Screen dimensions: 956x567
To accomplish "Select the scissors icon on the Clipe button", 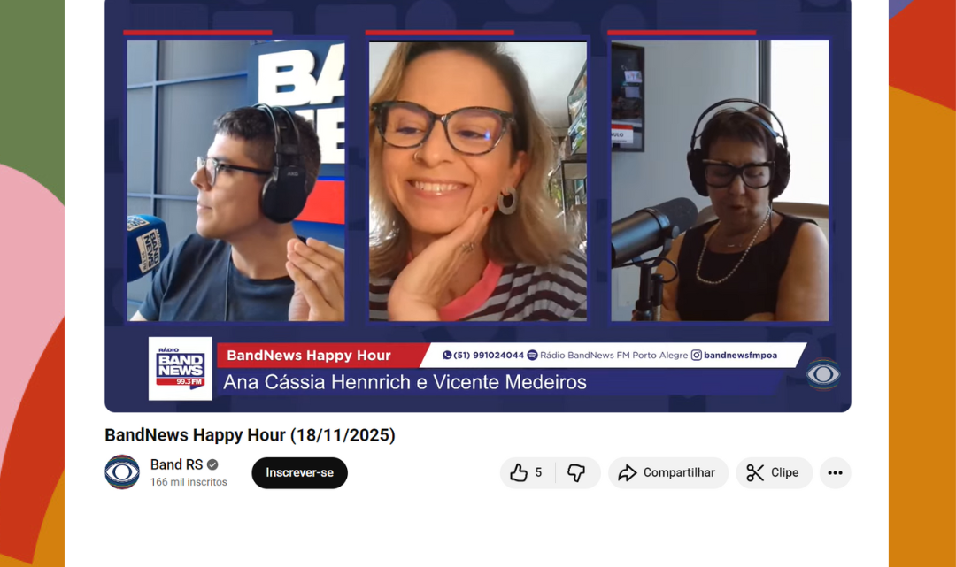I will (x=754, y=472).
